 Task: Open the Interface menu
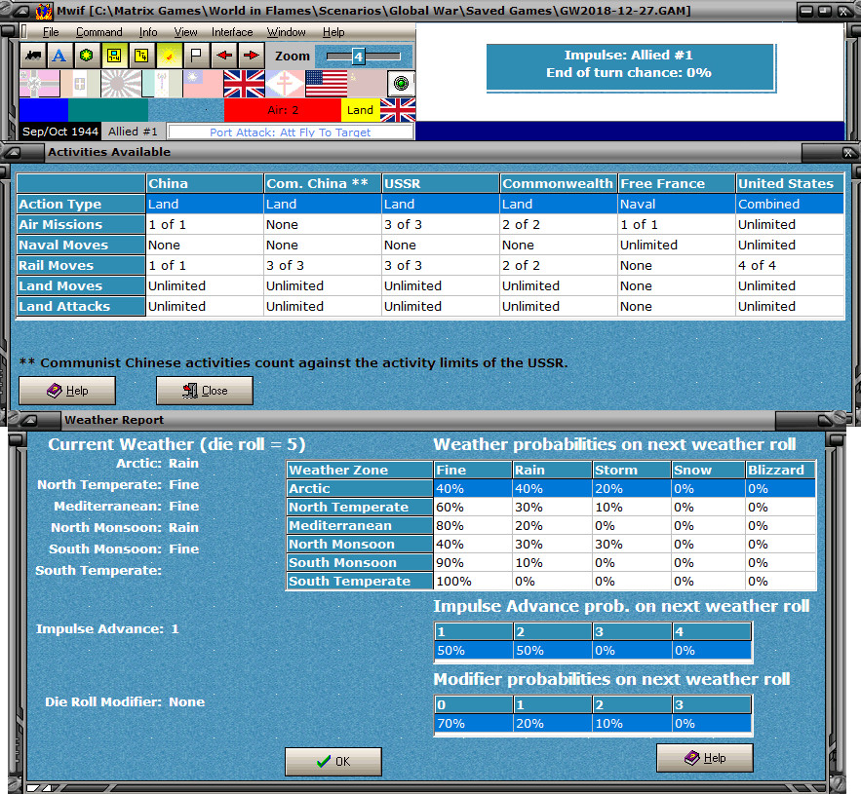[x=232, y=32]
